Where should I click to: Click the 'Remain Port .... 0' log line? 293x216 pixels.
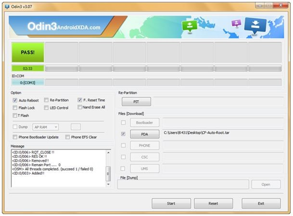(x=36, y=165)
